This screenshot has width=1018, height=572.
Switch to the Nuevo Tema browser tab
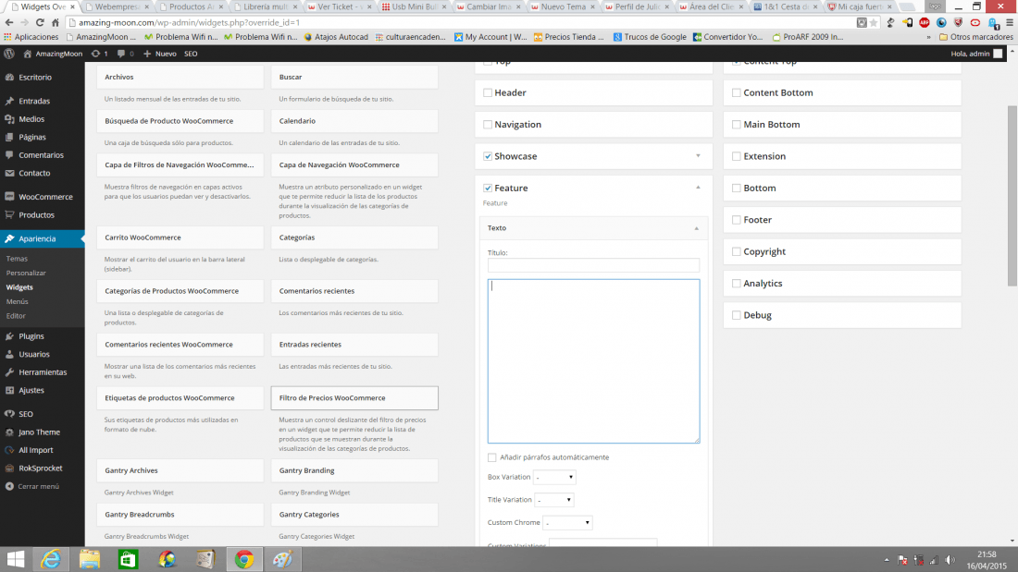(563, 6)
